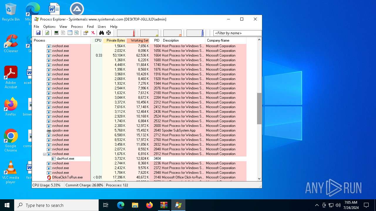
Task: Toggle Show Process Tree toolbar icon
Action: coord(63,33)
